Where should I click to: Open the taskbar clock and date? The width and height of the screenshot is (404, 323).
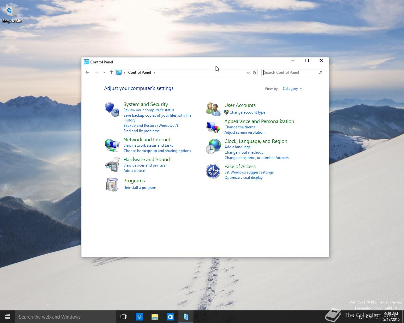pos(391,317)
